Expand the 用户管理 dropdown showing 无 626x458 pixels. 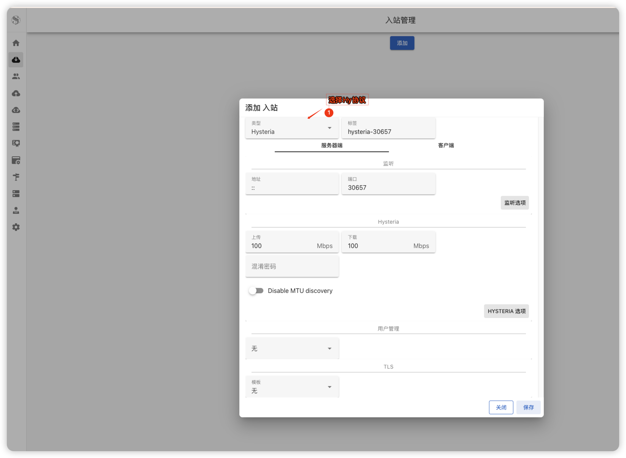(x=292, y=348)
